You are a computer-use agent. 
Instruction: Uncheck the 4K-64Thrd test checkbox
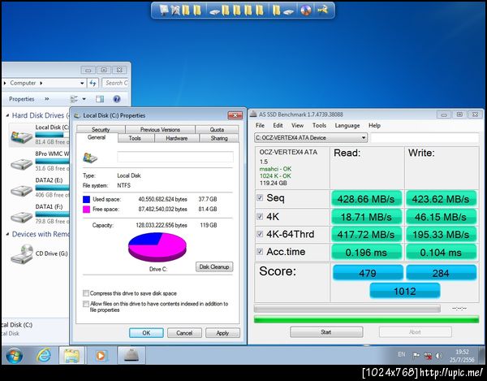(x=260, y=234)
